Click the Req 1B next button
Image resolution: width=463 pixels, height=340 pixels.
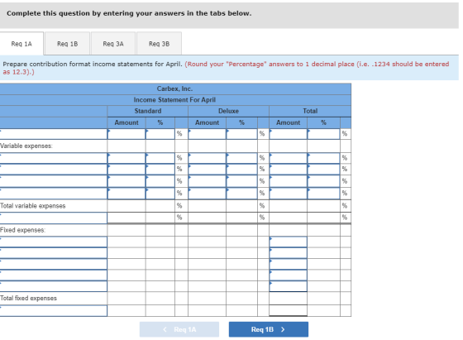click(269, 329)
